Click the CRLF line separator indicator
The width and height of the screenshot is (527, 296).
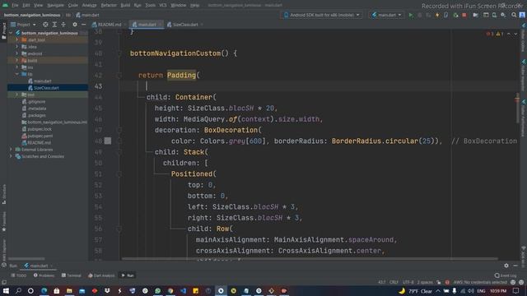click(x=394, y=282)
